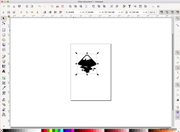Select the Spiral tool
The image size is (180, 132).
4,50
